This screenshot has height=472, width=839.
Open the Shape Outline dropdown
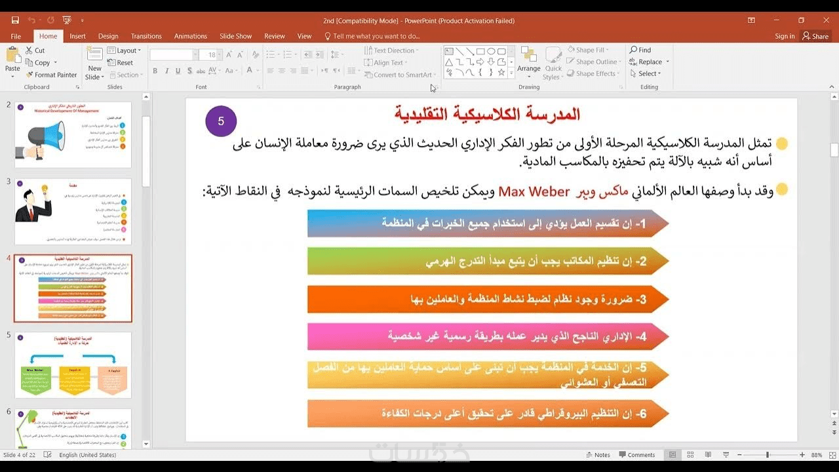tap(593, 62)
